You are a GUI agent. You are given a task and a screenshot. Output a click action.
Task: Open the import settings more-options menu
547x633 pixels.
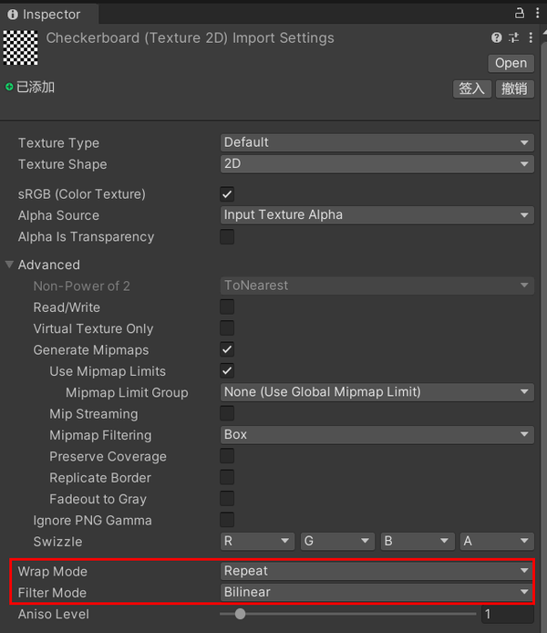pos(531,38)
